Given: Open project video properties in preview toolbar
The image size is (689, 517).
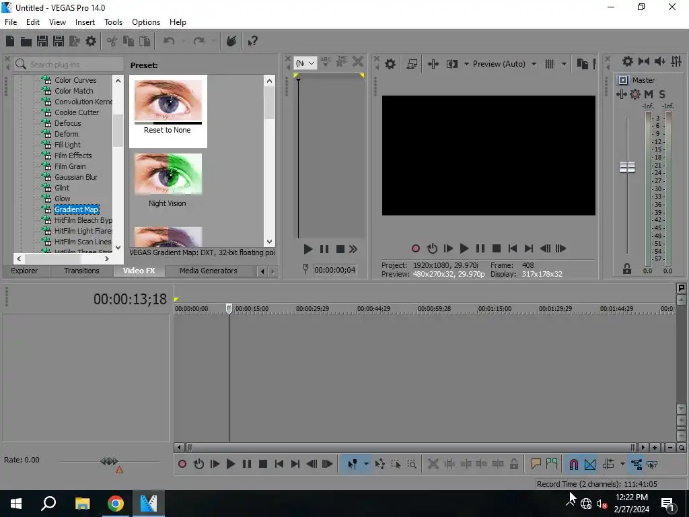Looking at the screenshot, I should pos(390,64).
